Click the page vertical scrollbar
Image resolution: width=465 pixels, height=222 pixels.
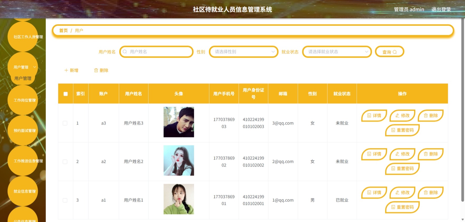coord(463,110)
